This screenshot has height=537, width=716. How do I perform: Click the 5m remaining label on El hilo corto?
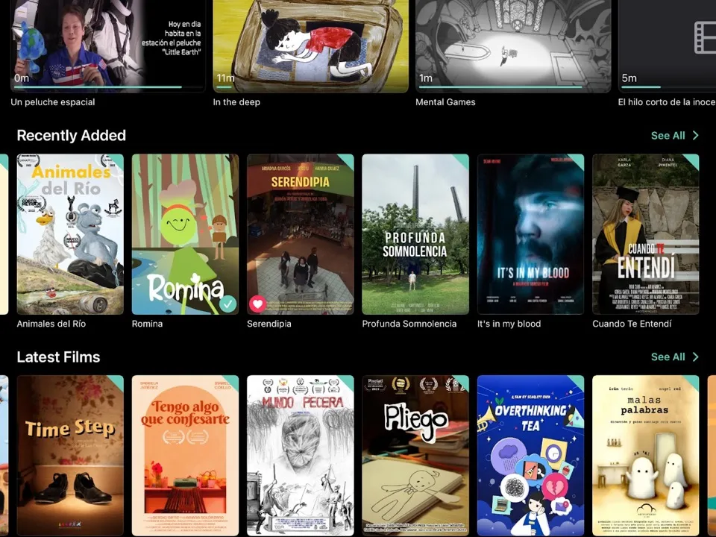(x=629, y=78)
